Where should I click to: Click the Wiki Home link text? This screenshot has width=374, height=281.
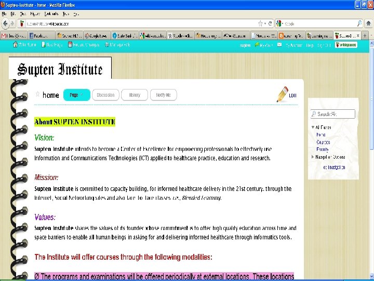27,44
